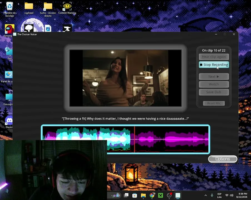The width and height of the screenshot is (251, 200).
Task: Open Minecraft from the taskbar
Action: 161,195
